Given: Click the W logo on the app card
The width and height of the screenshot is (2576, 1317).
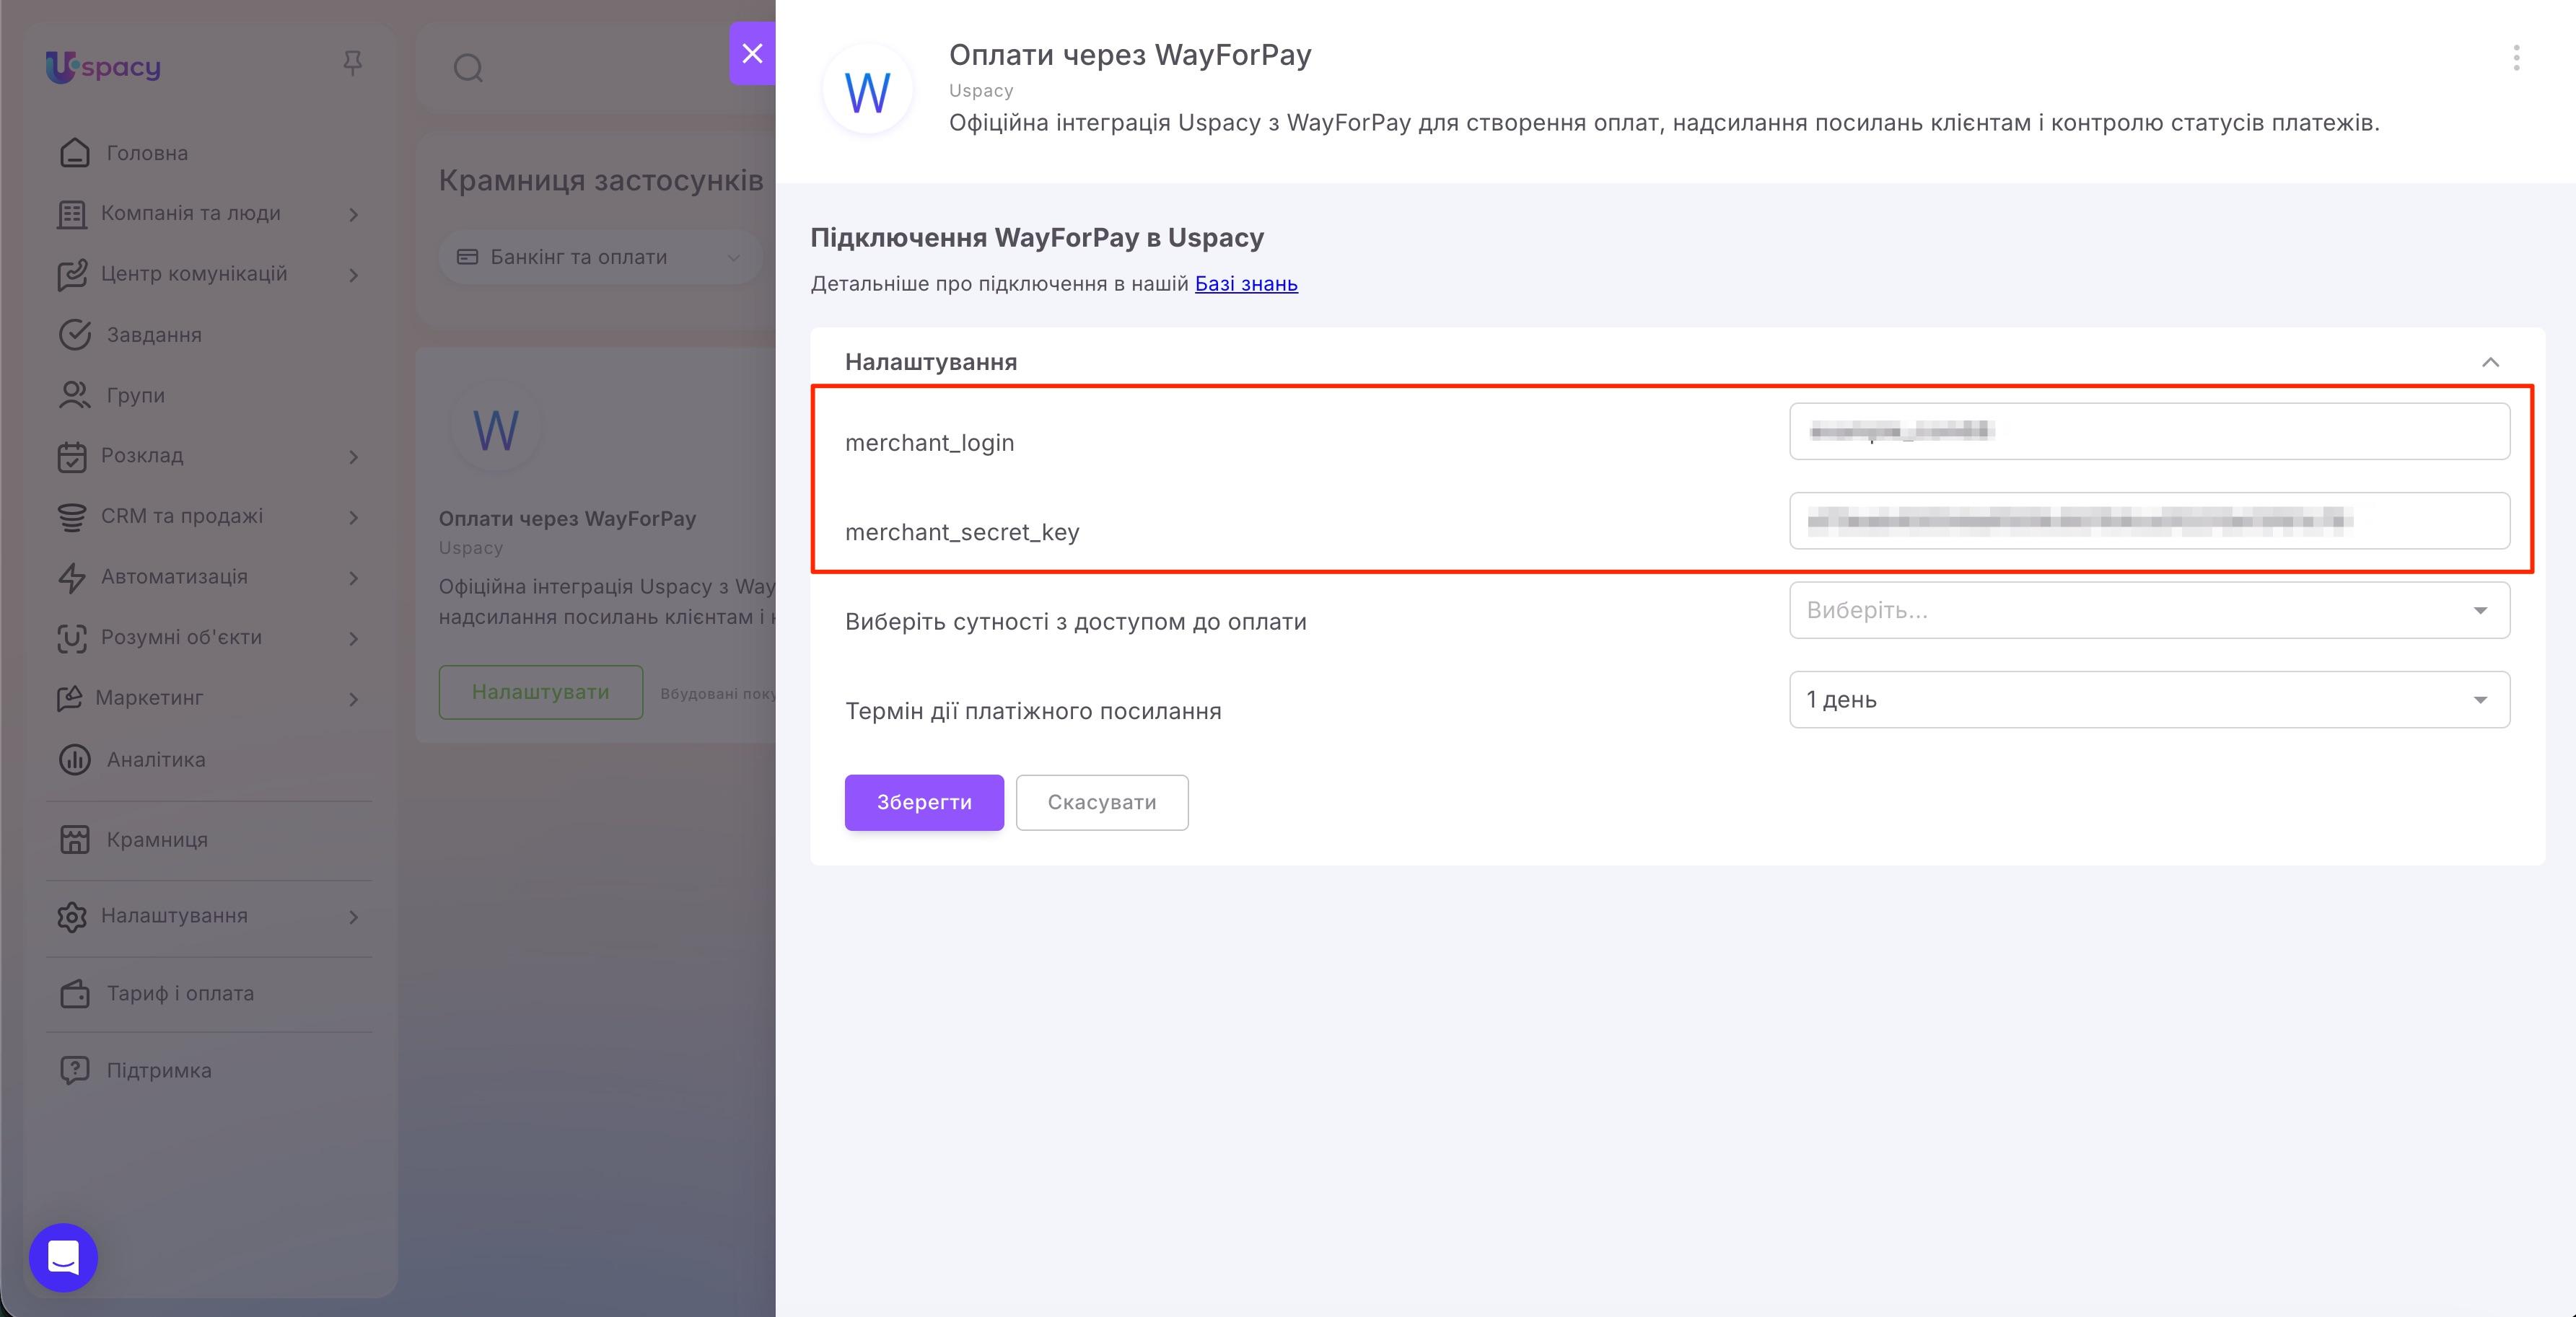Looking at the screenshot, I should coord(496,430).
